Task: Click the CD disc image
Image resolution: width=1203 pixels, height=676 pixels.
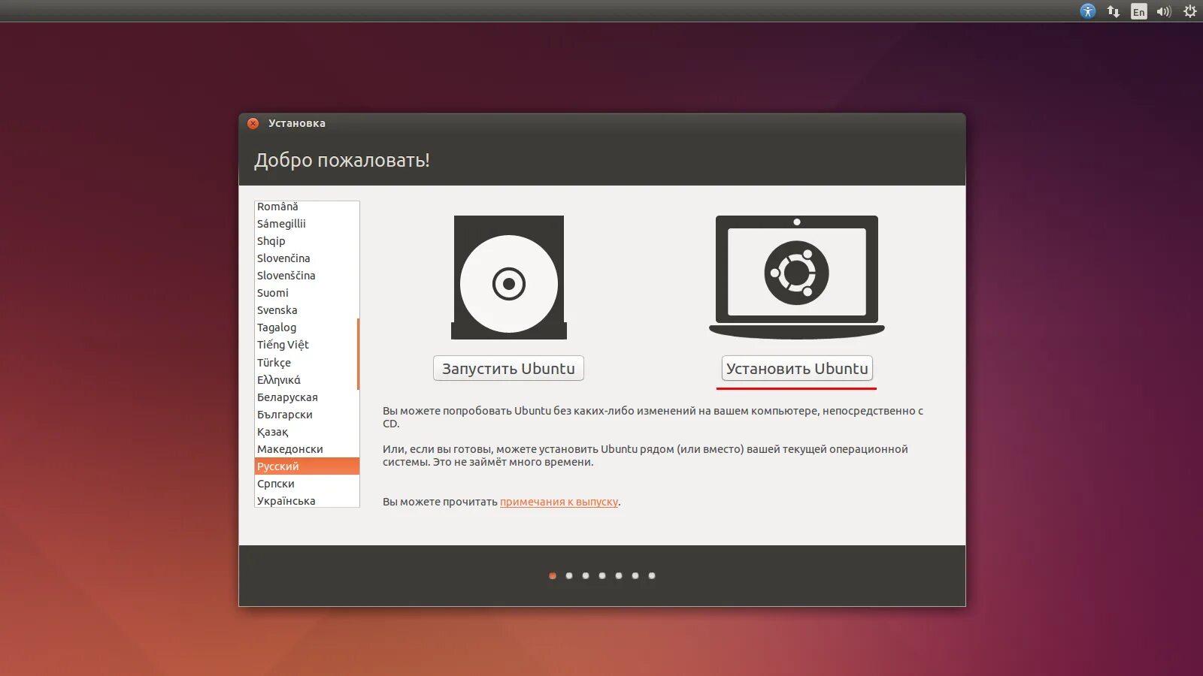Action: click(x=509, y=277)
